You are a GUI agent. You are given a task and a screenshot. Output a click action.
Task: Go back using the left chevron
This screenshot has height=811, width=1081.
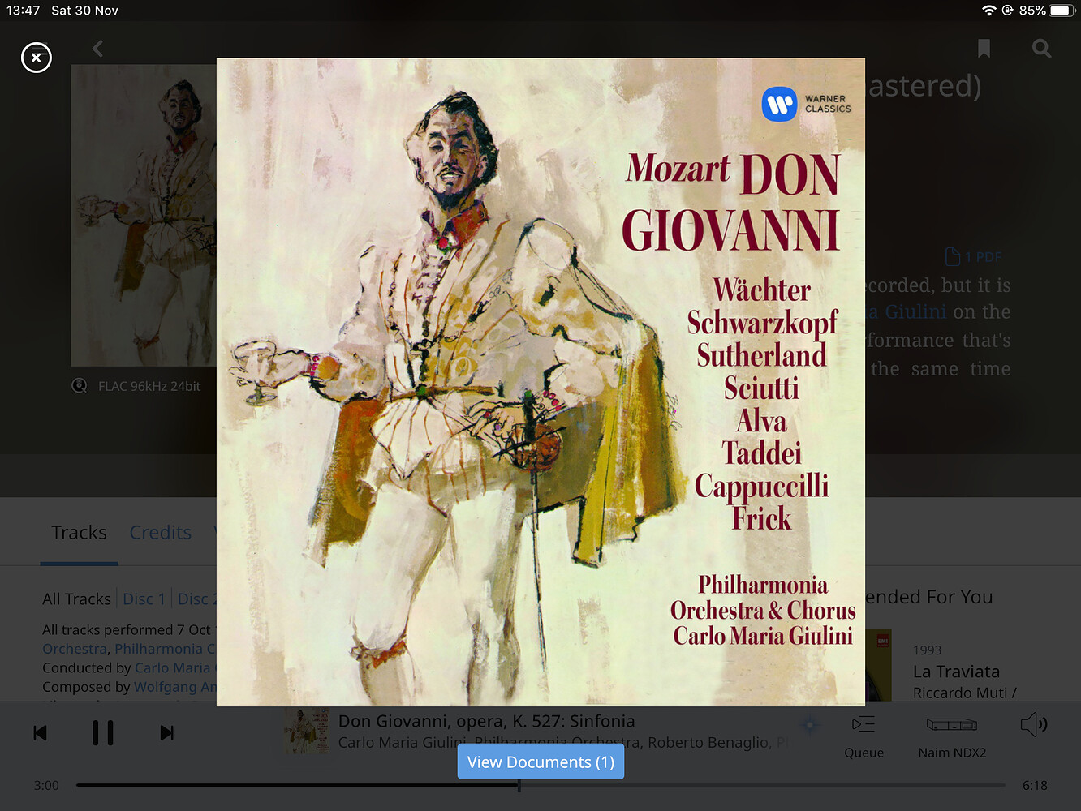point(97,49)
